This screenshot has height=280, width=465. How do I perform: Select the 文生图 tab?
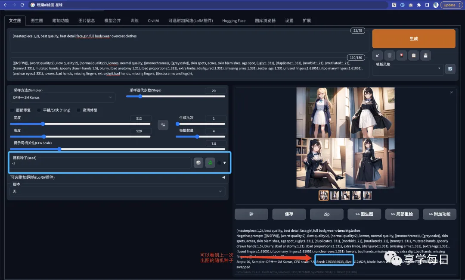(15, 21)
